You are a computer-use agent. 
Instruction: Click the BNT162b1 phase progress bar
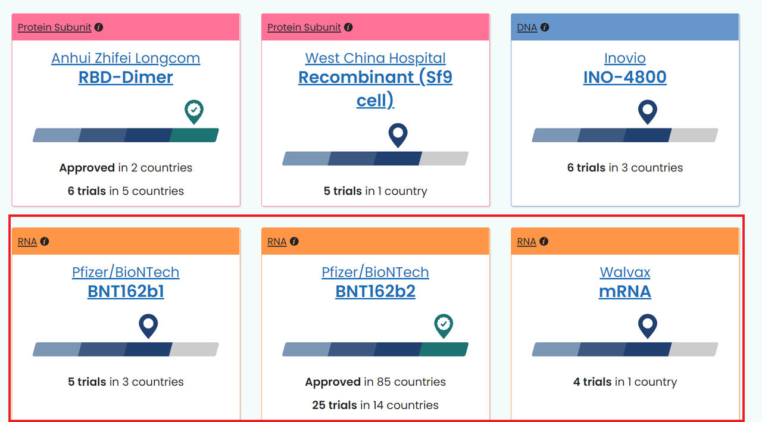pyautogui.click(x=126, y=349)
